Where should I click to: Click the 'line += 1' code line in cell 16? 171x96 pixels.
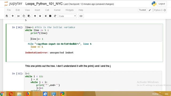37,39
